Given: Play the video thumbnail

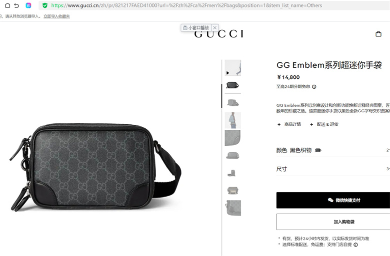Looking at the screenshot, I should point(233,68).
